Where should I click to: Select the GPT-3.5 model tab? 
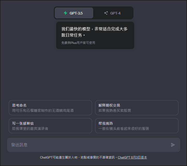pyautogui.click(x=74, y=13)
